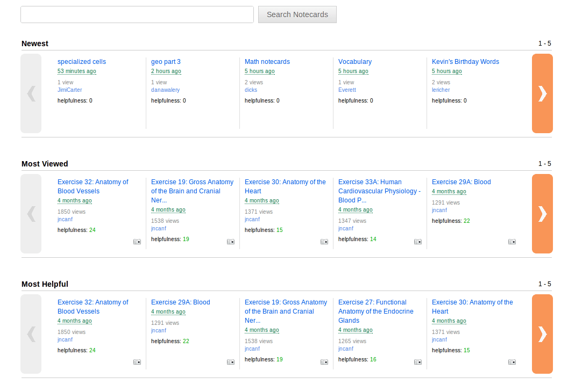Viewport: 575px width, 392px height.
Task: Click image icon on Most Viewed Exercise 33A card
Action: pos(418,242)
